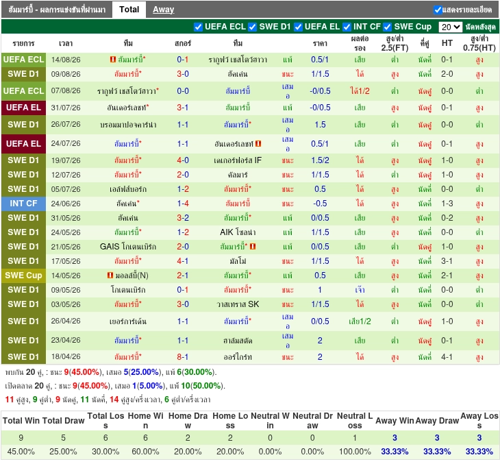Toggle the SWE Cup filter checkbox
The width and height of the screenshot is (500, 464).
click(x=388, y=27)
